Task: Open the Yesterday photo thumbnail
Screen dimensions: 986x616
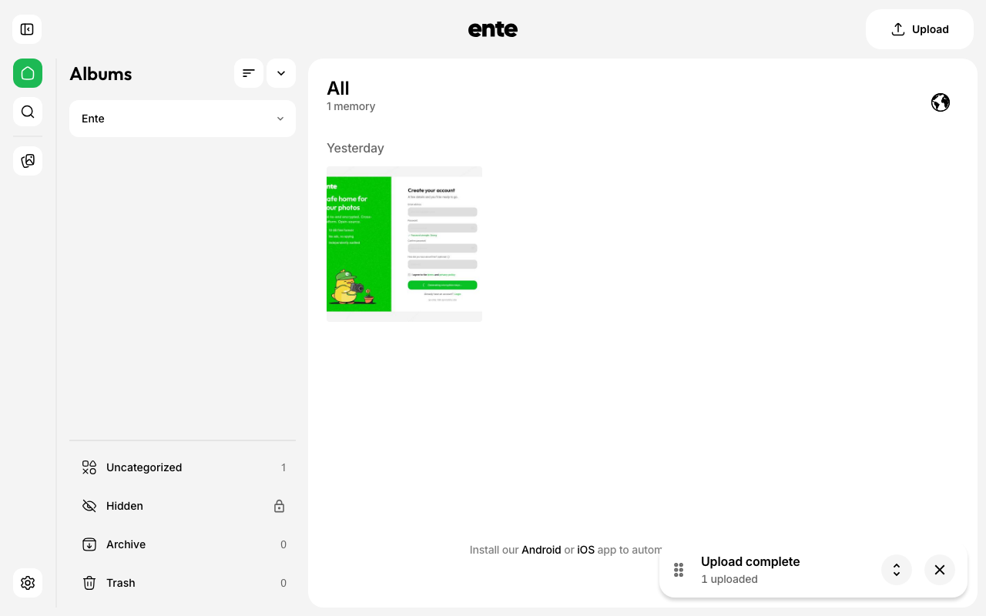Action: tap(404, 244)
